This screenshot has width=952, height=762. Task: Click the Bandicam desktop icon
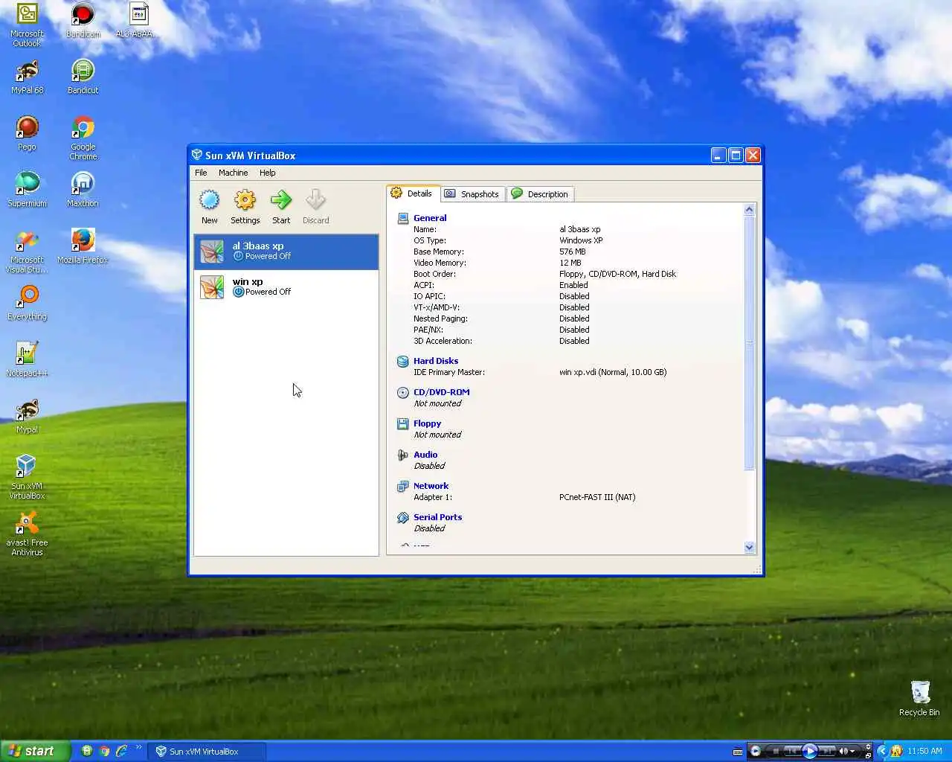click(x=83, y=21)
